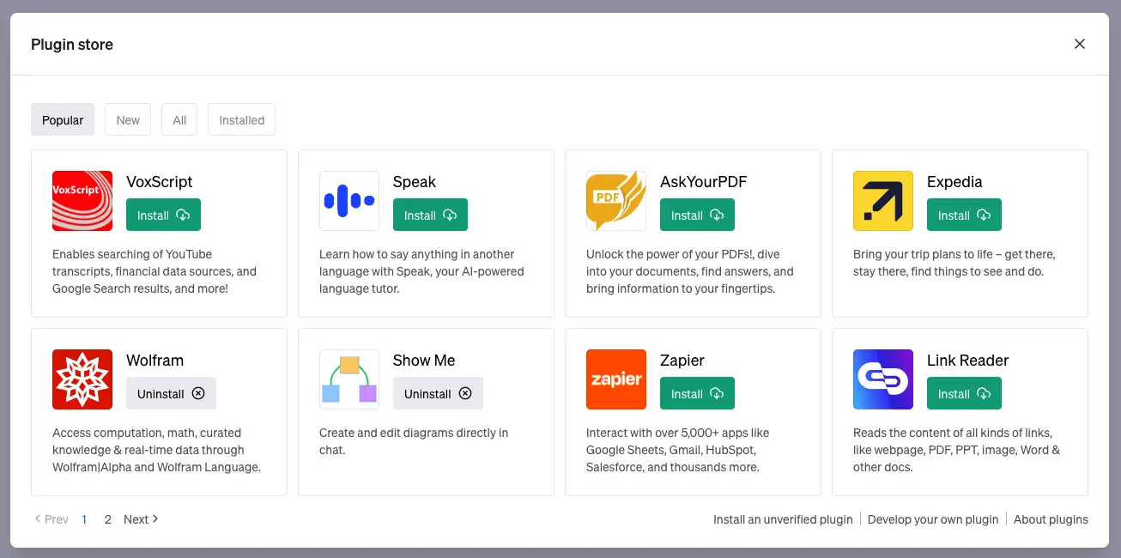1121x558 pixels.
Task: Switch to the New filter tab
Action: click(127, 119)
